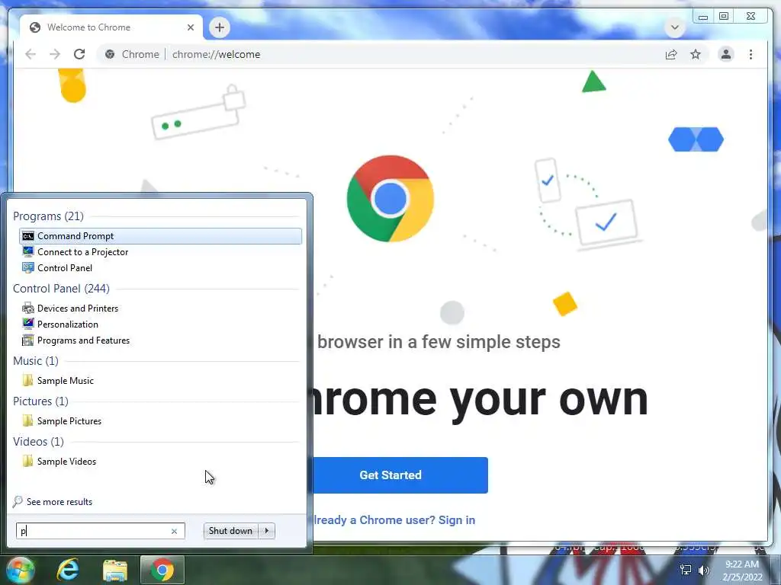Open Personalization result
Screen dimensions: 781x585
click(x=160, y=324)
